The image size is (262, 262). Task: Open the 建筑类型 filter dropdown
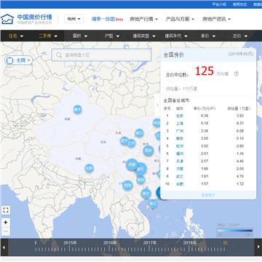(144, 36)
